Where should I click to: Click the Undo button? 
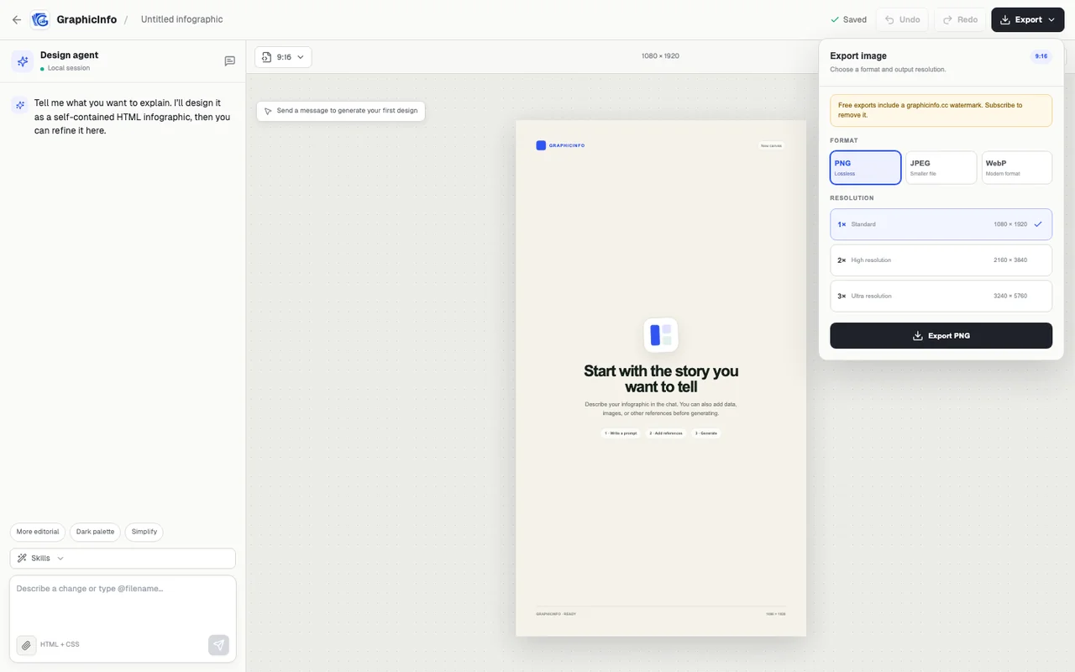(x=903, y=19)
